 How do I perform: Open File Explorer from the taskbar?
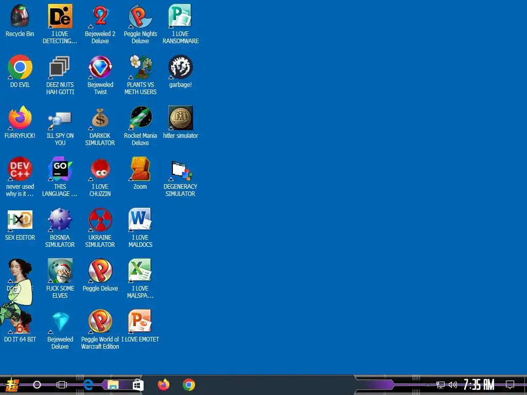[x=113, y=385]
